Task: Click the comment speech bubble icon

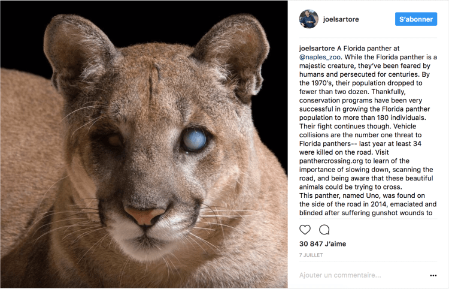Action: click(324, 230)
